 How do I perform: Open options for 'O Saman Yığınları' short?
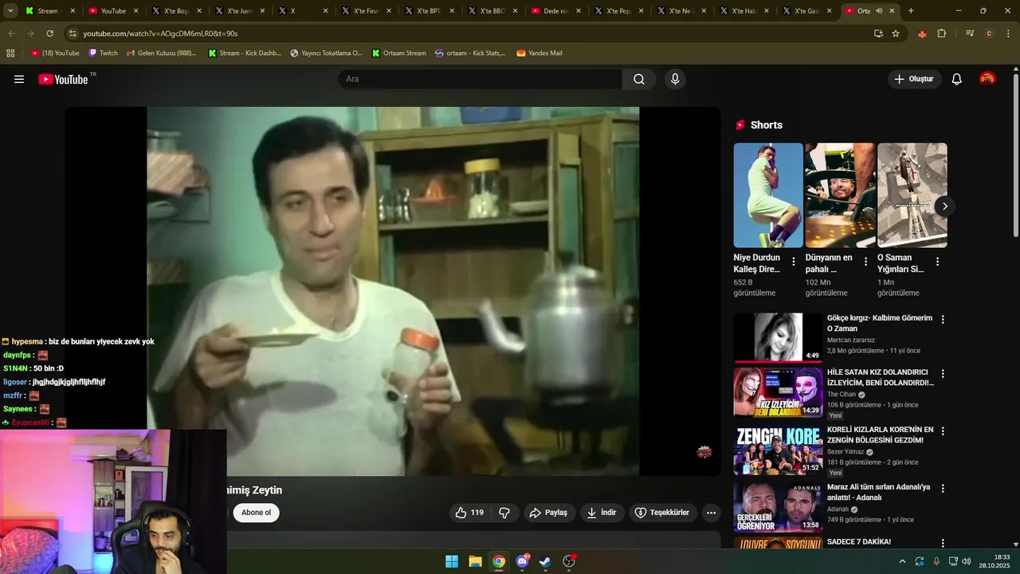pos(937,261)
